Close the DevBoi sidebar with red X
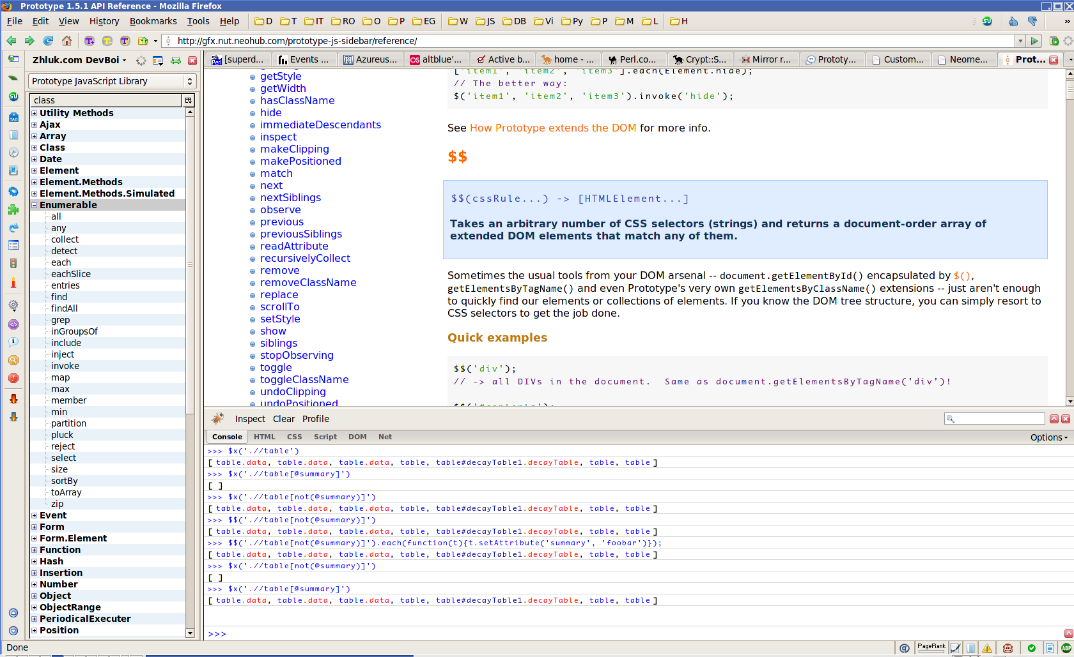The width and height of the screenshot is (1074, 657). coord(192,61)
